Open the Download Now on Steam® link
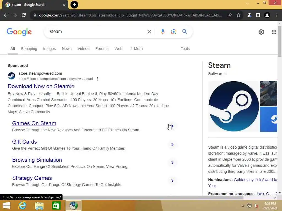This screenshot has height=211, width=282. pyautogui.click(x=41, y=86)
